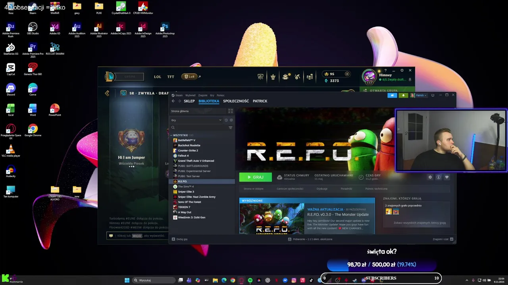Select A Way Out in library
This screenshot has width=508, height=285.
(x=185, y=212)
